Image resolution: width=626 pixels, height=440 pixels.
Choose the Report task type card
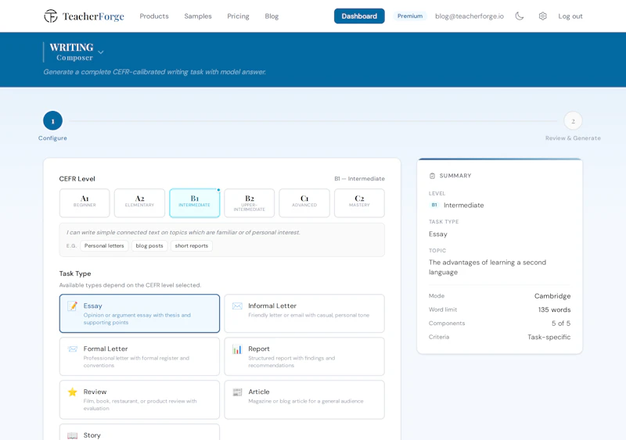pos(304,356)
